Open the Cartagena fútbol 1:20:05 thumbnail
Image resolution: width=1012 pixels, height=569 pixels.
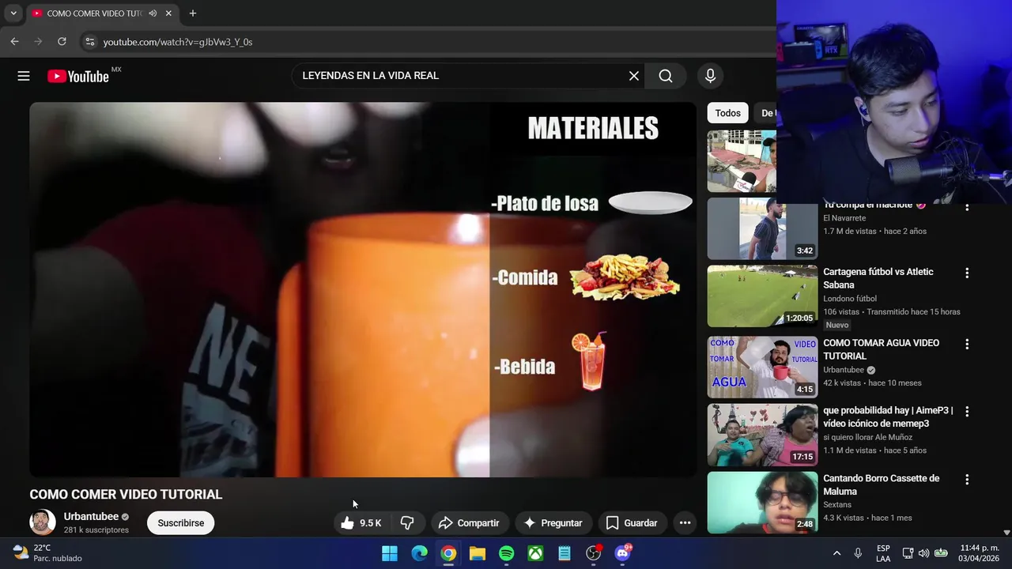(x=762, y=296)
